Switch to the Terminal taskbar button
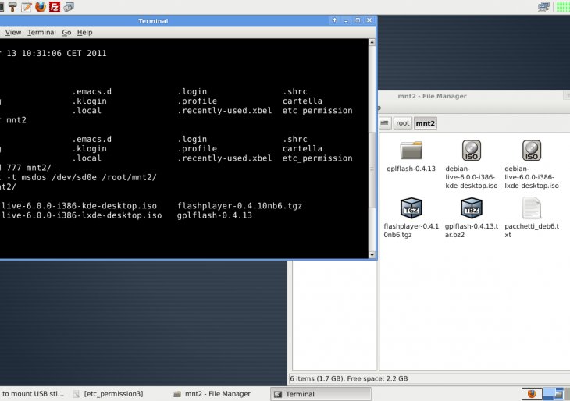570x401 pixels. click(321, 394)
